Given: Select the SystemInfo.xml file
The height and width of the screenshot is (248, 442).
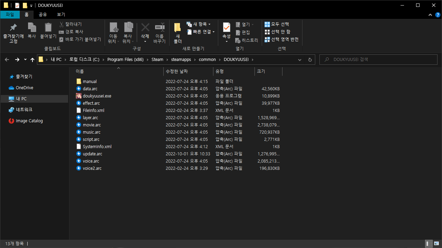Looking at the screenshot, I should coord(97,147).
